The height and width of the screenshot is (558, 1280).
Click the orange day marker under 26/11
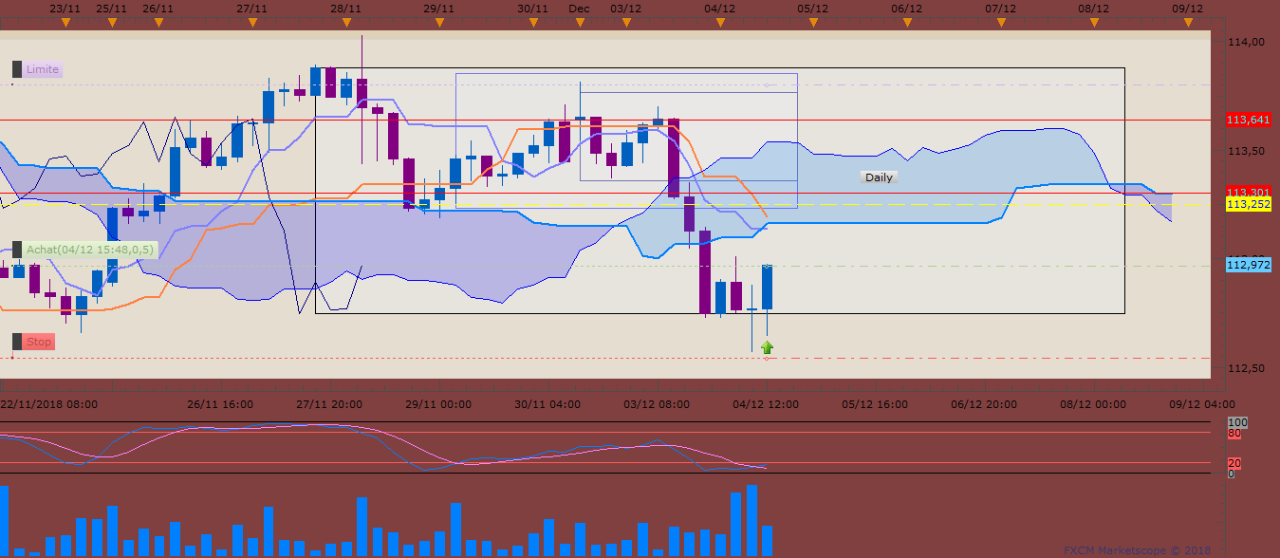tap(158, 23)
